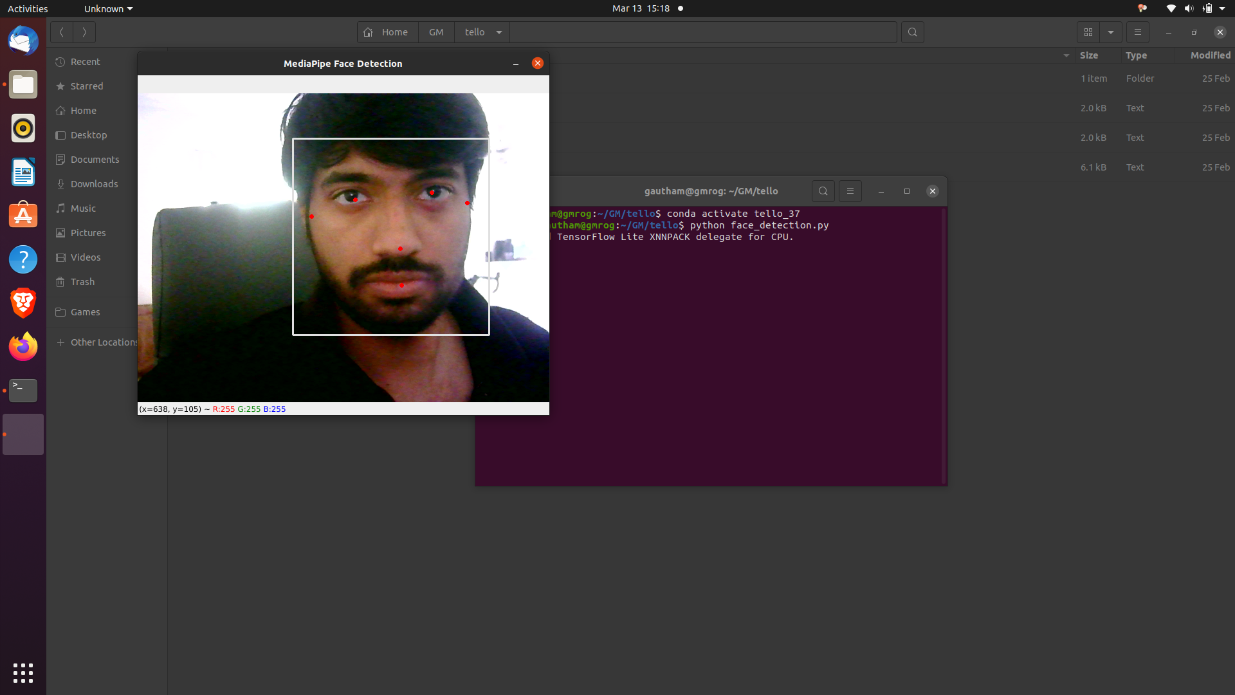This screenshot has height=695, width=1235.
Task: Click the Files search magnifier icon
Action: 912,32
